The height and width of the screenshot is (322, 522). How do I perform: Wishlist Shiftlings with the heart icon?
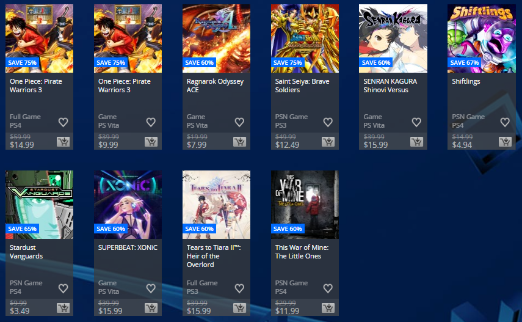pyautogui.click(x=505, y=122)
